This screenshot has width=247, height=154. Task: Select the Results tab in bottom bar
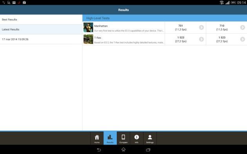coord(110,138)
